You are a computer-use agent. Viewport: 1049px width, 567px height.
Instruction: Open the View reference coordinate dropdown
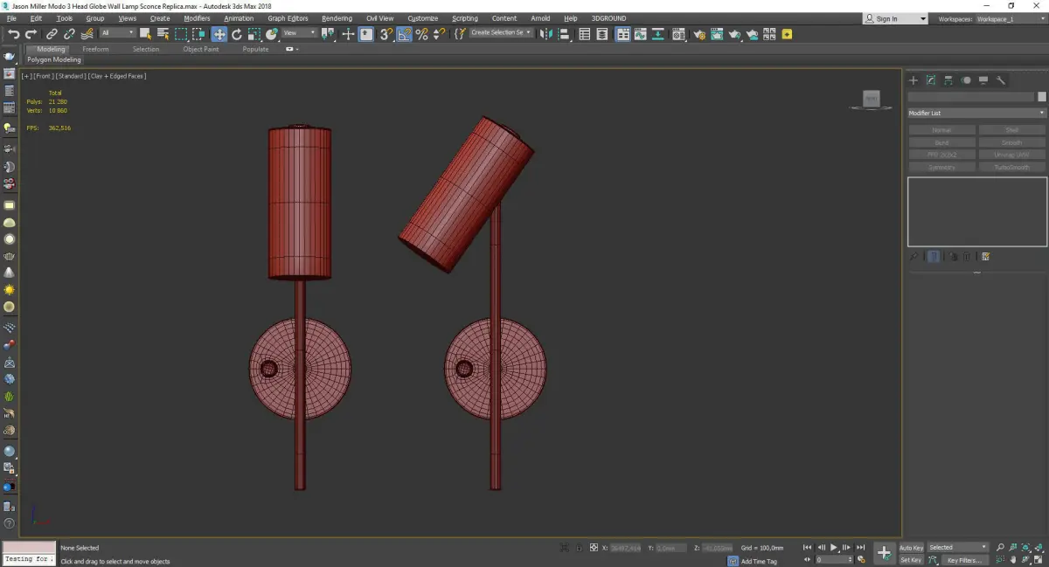(x=299, y=33)
